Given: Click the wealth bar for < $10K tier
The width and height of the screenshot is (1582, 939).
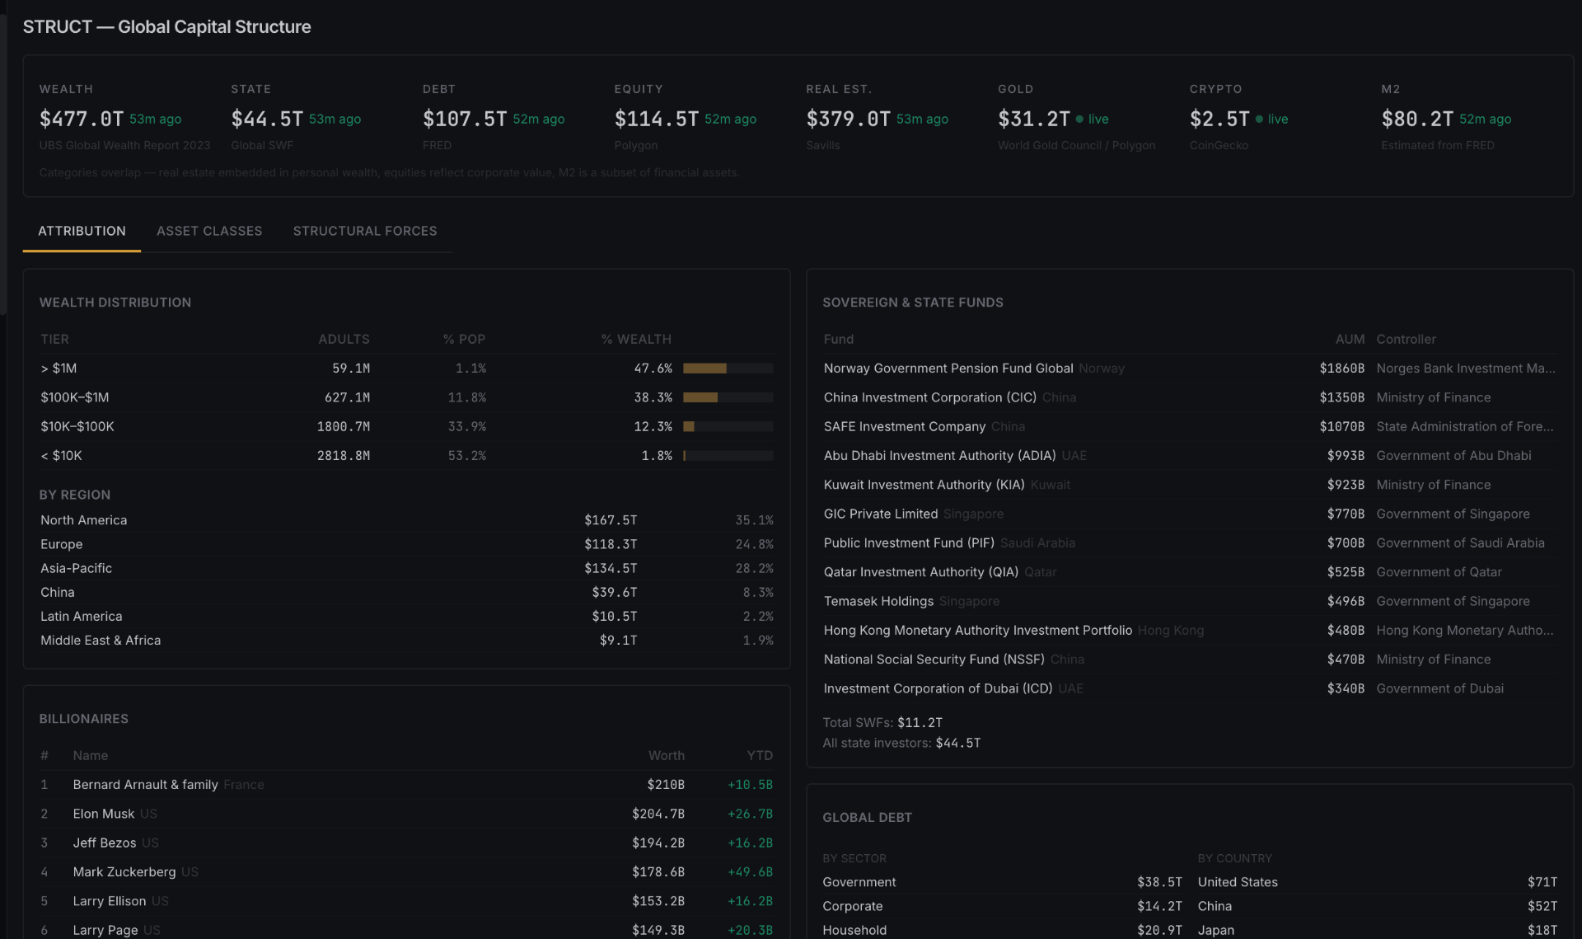Looking at the screenshot, I should (728, 455).
